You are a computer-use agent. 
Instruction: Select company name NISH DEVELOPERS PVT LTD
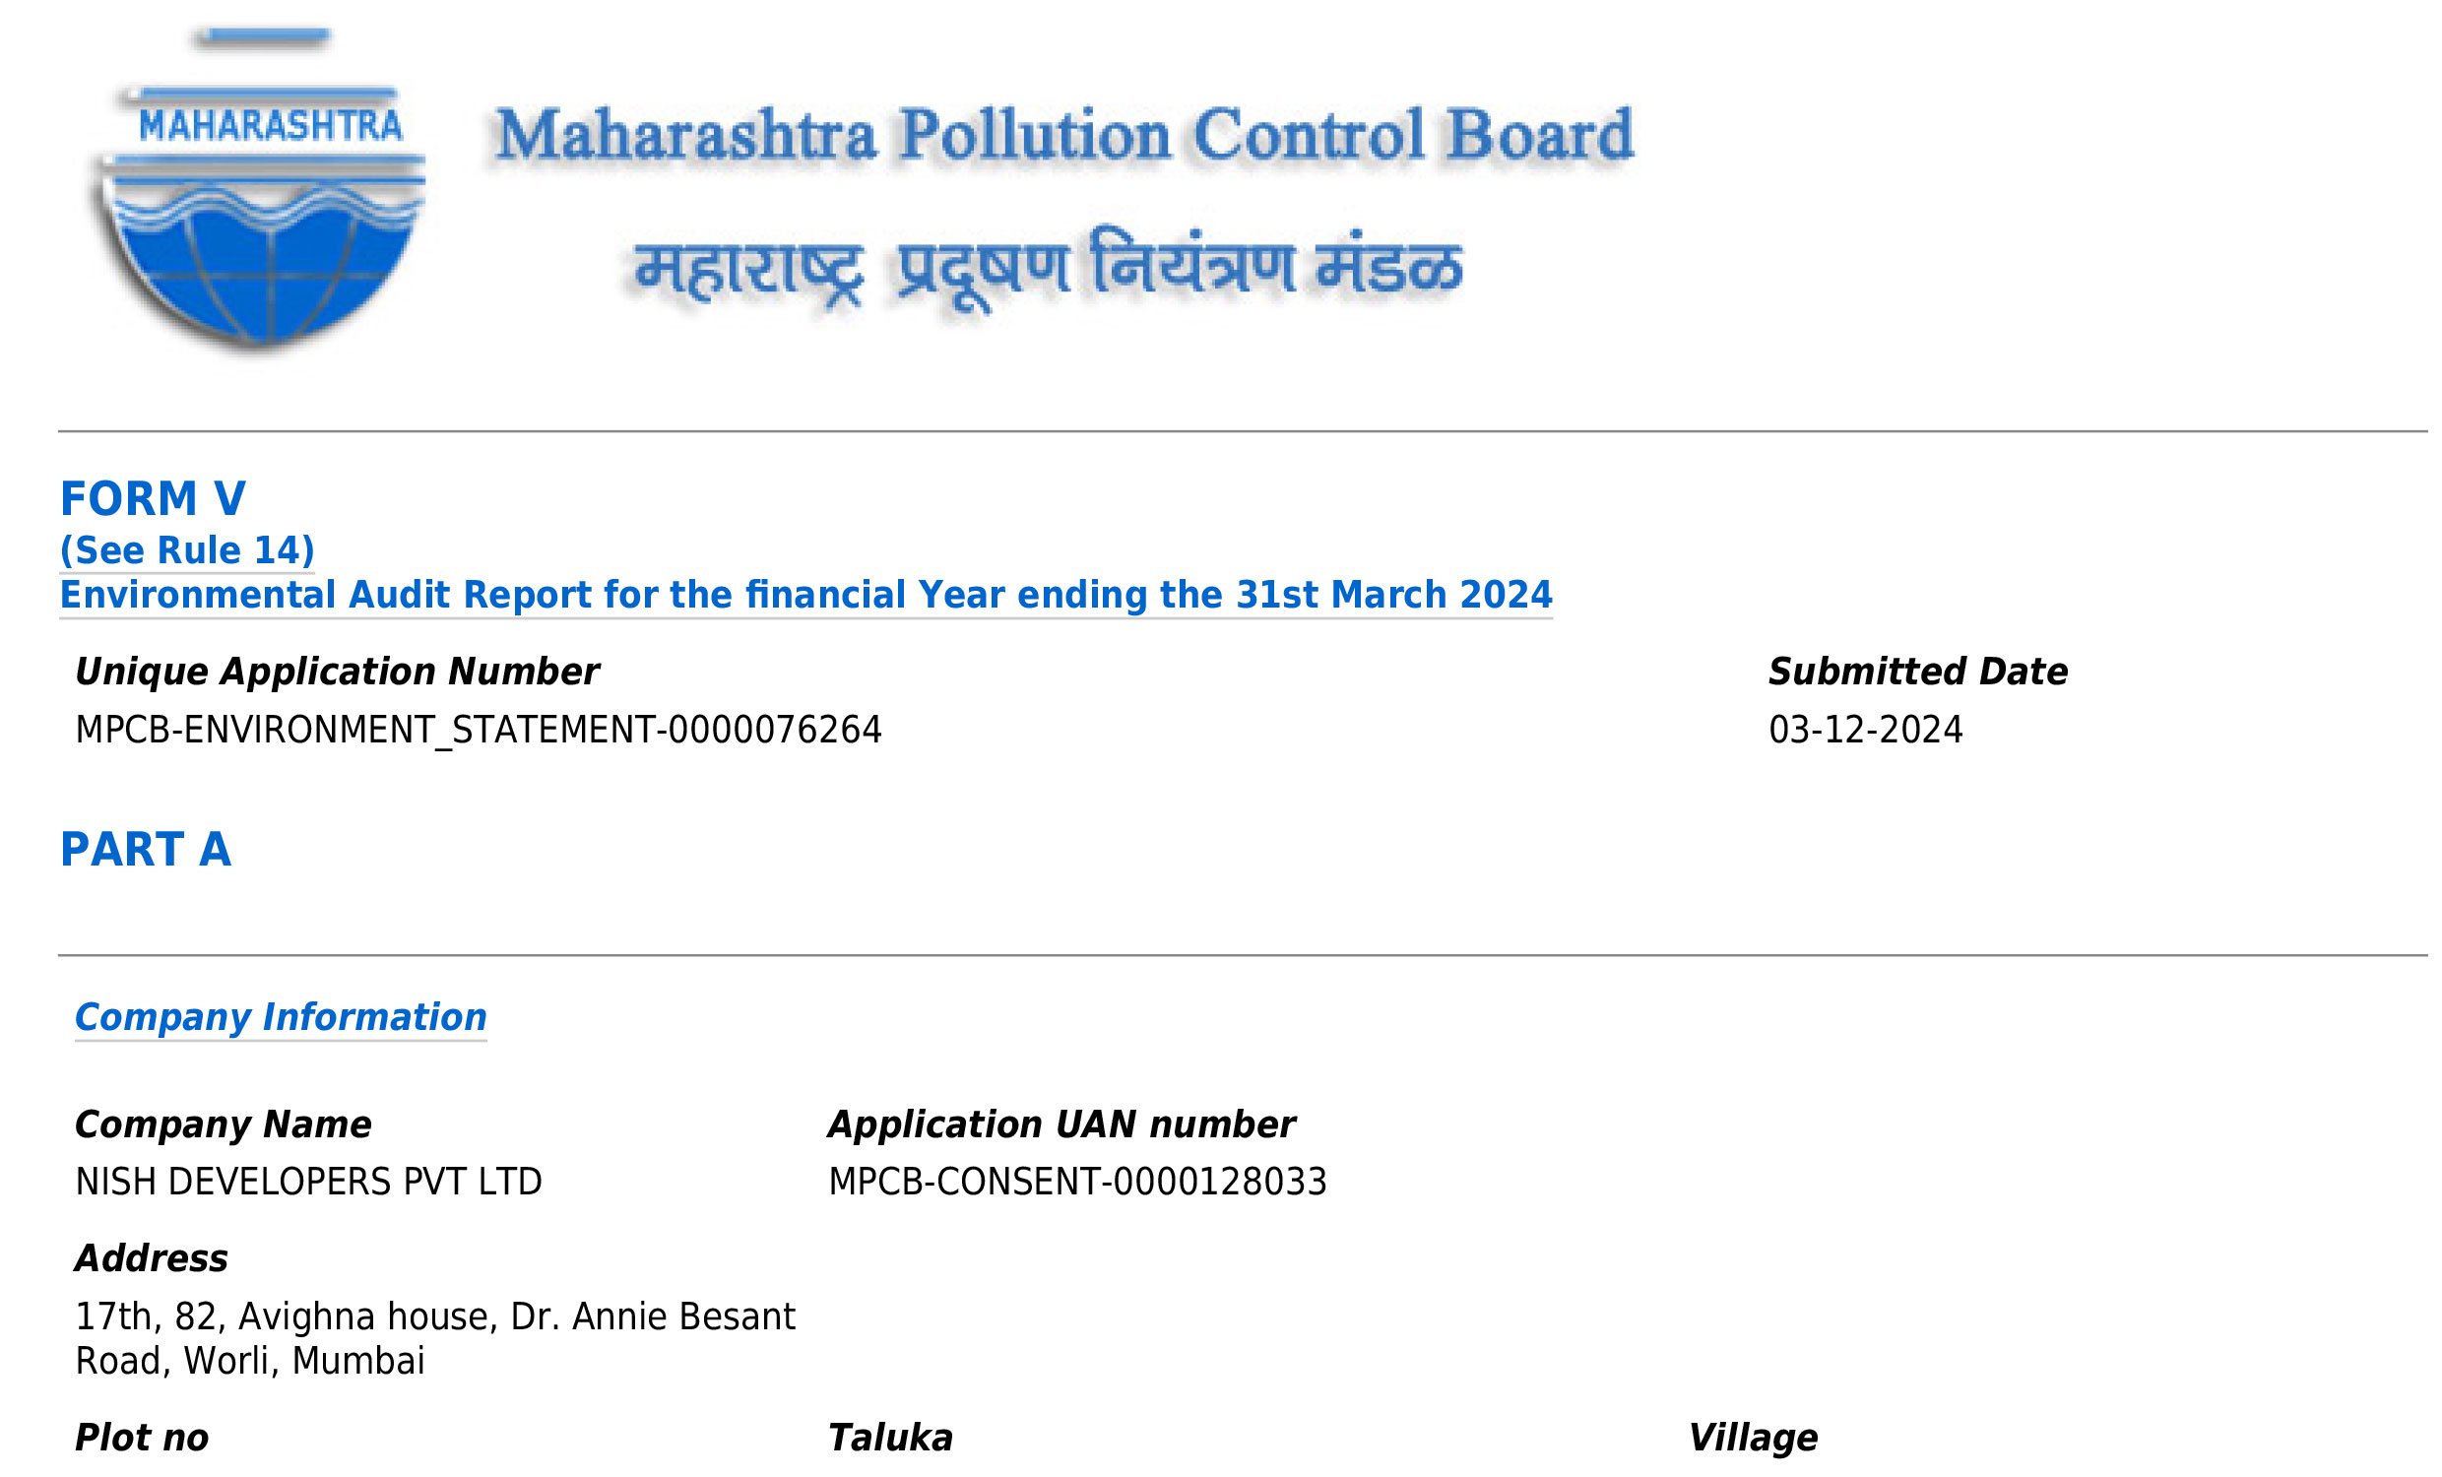click(309, 1183)
